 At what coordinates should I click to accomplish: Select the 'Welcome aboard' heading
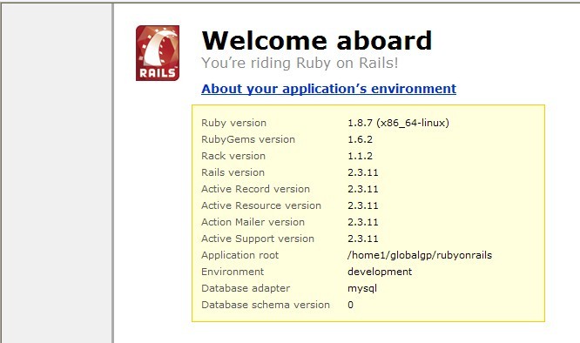[317, 40]
